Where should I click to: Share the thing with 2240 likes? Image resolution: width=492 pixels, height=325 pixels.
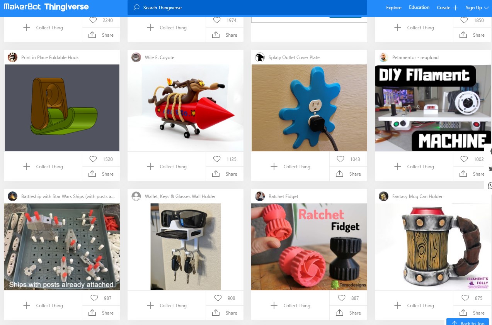click(101, 35)
